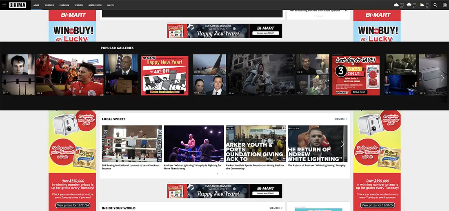Click left View prizes for 12/31/24 button
This screenshot has height=211, width=449.
point(73,205)
